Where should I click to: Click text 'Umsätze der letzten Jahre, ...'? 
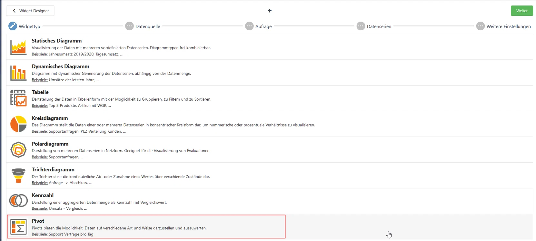(x=74, y=80)
